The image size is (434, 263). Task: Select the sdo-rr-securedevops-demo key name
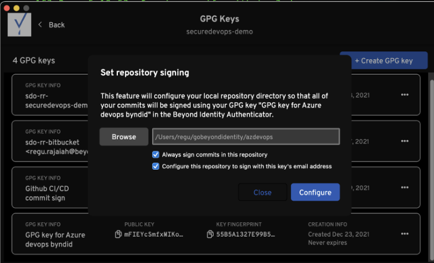pyautogui.click(x=57, y=100)
